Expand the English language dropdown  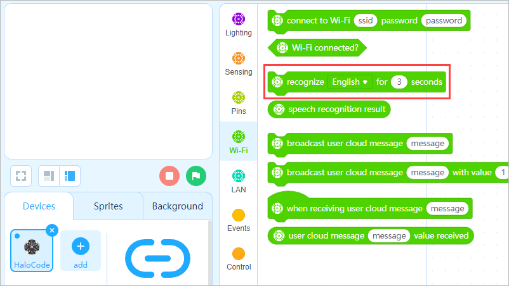pos(350,82)
